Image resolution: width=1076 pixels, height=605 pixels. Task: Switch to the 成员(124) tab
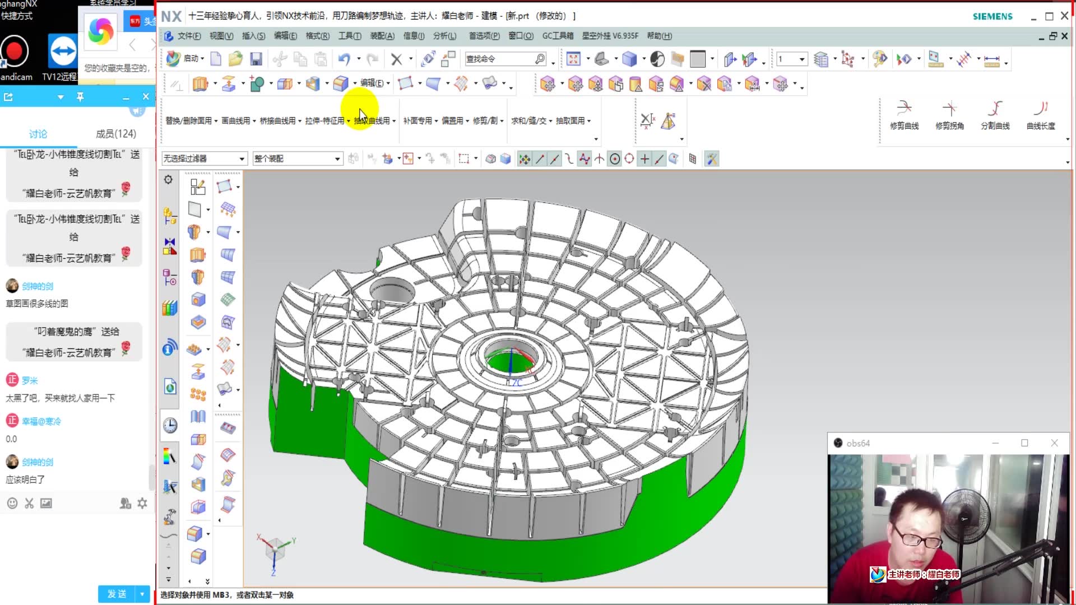(x=115, y=134)
